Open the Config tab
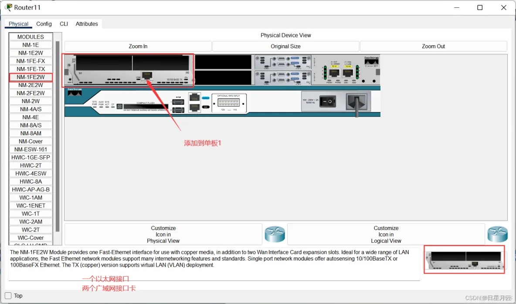The height and width of the screenshot is (304, 516). pos(44,23)
